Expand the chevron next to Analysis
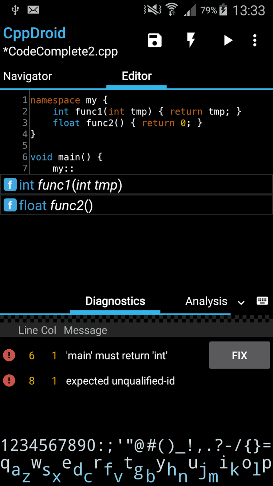The width and height of the screenshot is (273, 486). [x=241, y=302]
